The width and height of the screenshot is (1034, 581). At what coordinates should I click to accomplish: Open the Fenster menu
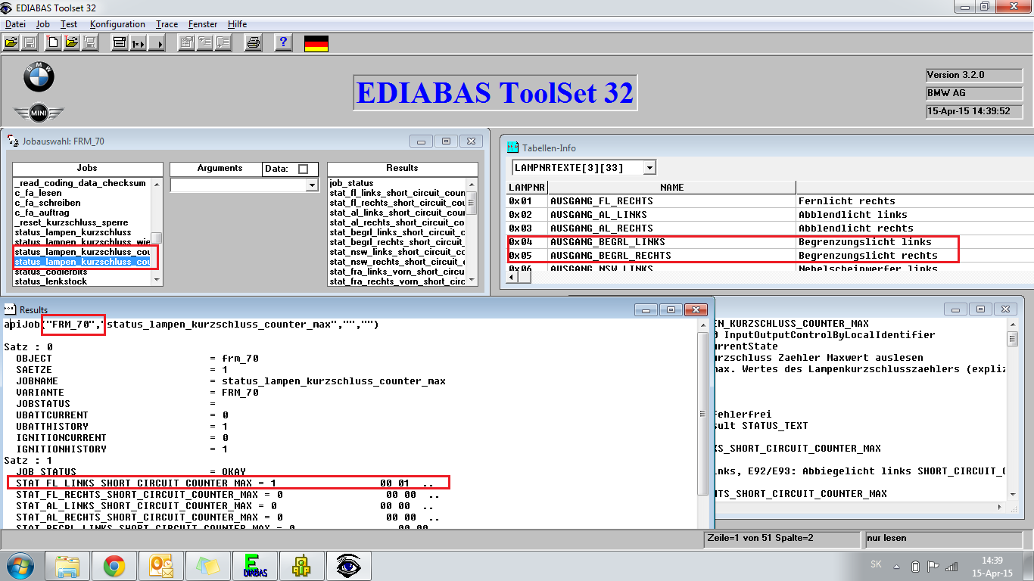pos(202,24)
